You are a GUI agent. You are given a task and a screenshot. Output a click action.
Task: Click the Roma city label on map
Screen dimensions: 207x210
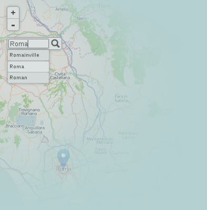click(64, 169)
